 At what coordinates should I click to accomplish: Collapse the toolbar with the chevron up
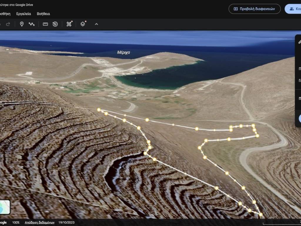(x=96, y=24)
